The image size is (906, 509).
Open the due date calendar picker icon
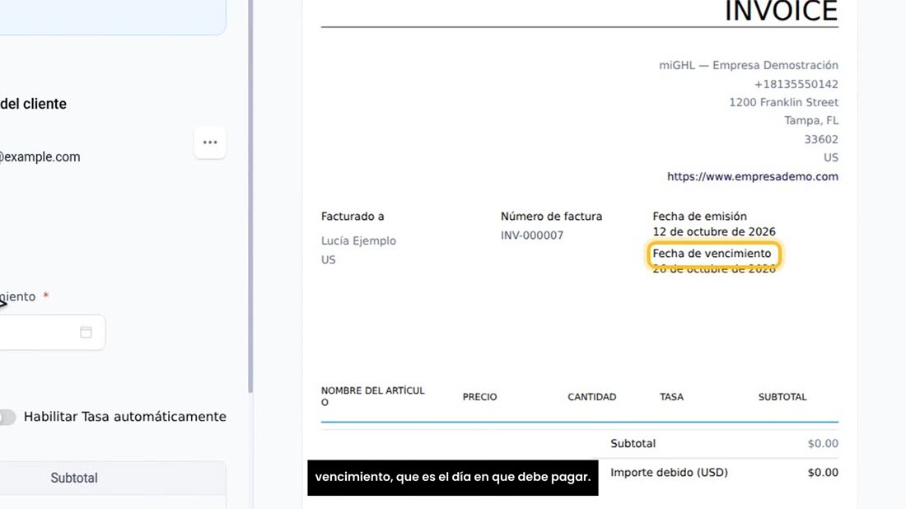[x=86, y=332]
